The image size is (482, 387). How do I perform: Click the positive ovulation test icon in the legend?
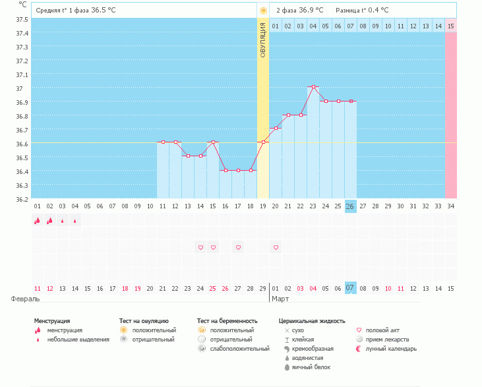123,330
